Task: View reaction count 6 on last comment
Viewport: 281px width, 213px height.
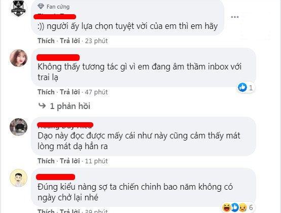Action: pos(251,207)
